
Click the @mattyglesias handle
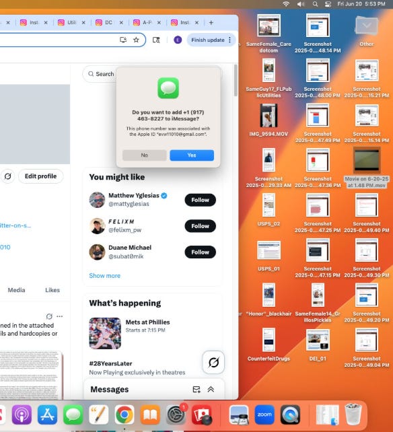[x=129, y=204]
